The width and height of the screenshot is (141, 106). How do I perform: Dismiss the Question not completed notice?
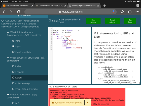tap(88, 102)
